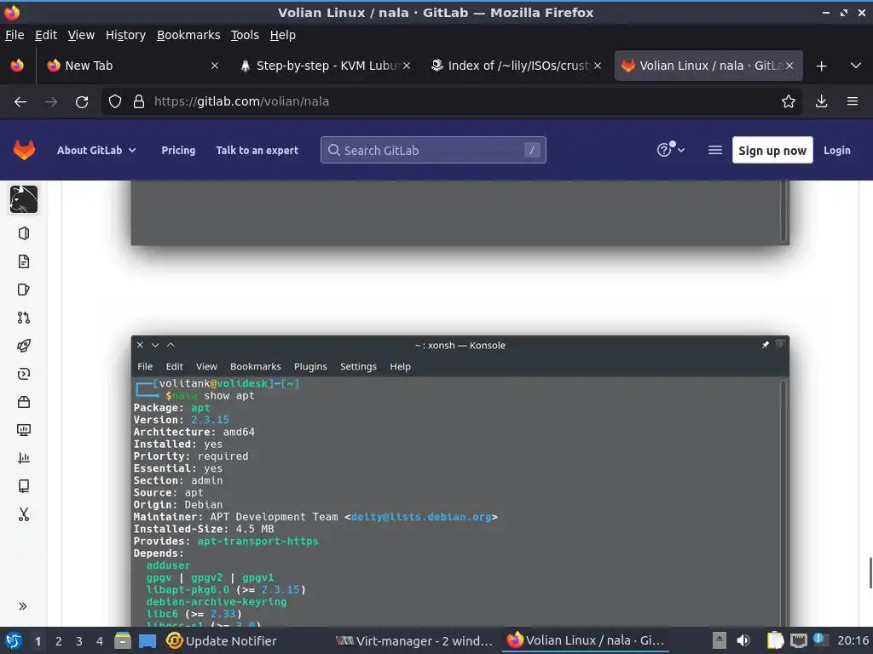Image resolution: width=873 pixels, height=654 pixels.
Task: Switch to virtual desktop 3
Action: click(x=79, y=641)
